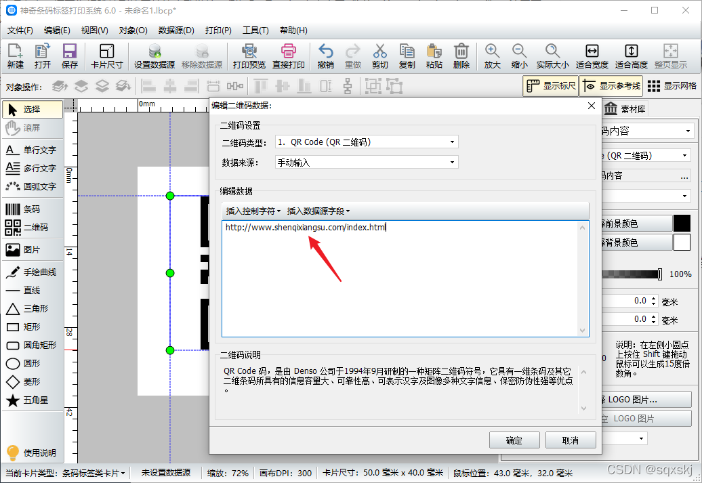Click the 保存 (Save) disk icon

[x=69, y=56]
